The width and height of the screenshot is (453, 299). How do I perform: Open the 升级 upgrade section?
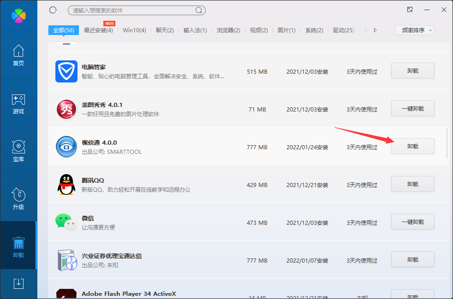pos(18,199)
